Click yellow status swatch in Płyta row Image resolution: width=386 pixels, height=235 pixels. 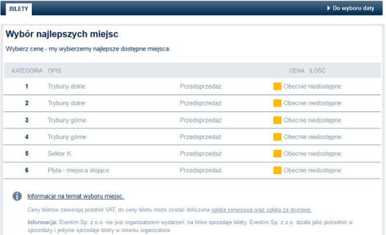pyautogui.click(x=277, y=171)
